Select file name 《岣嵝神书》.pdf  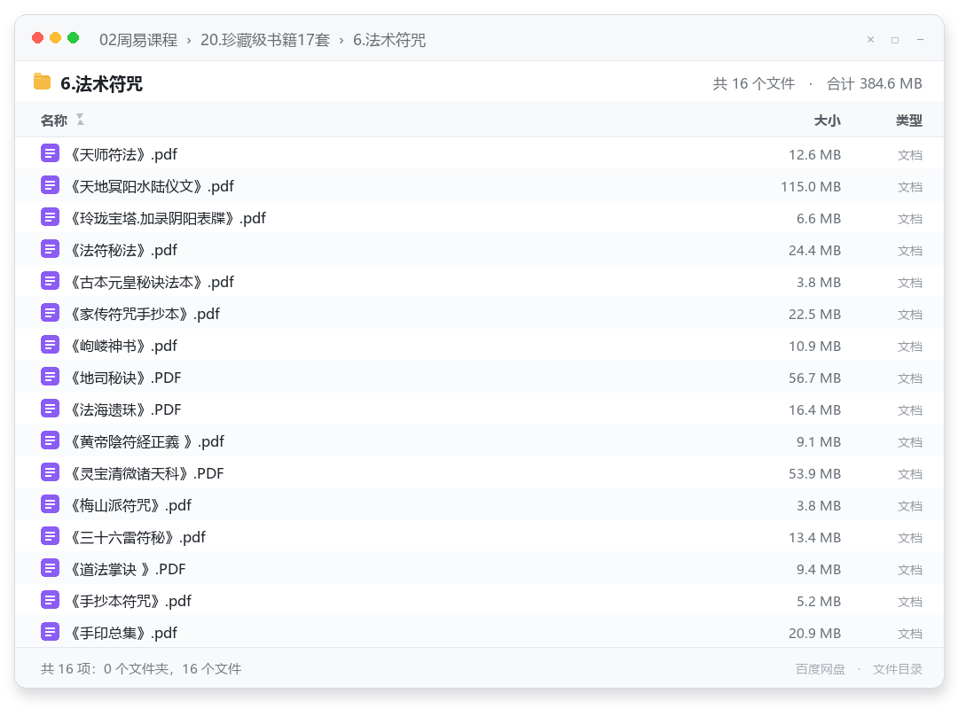coord(124,346)
